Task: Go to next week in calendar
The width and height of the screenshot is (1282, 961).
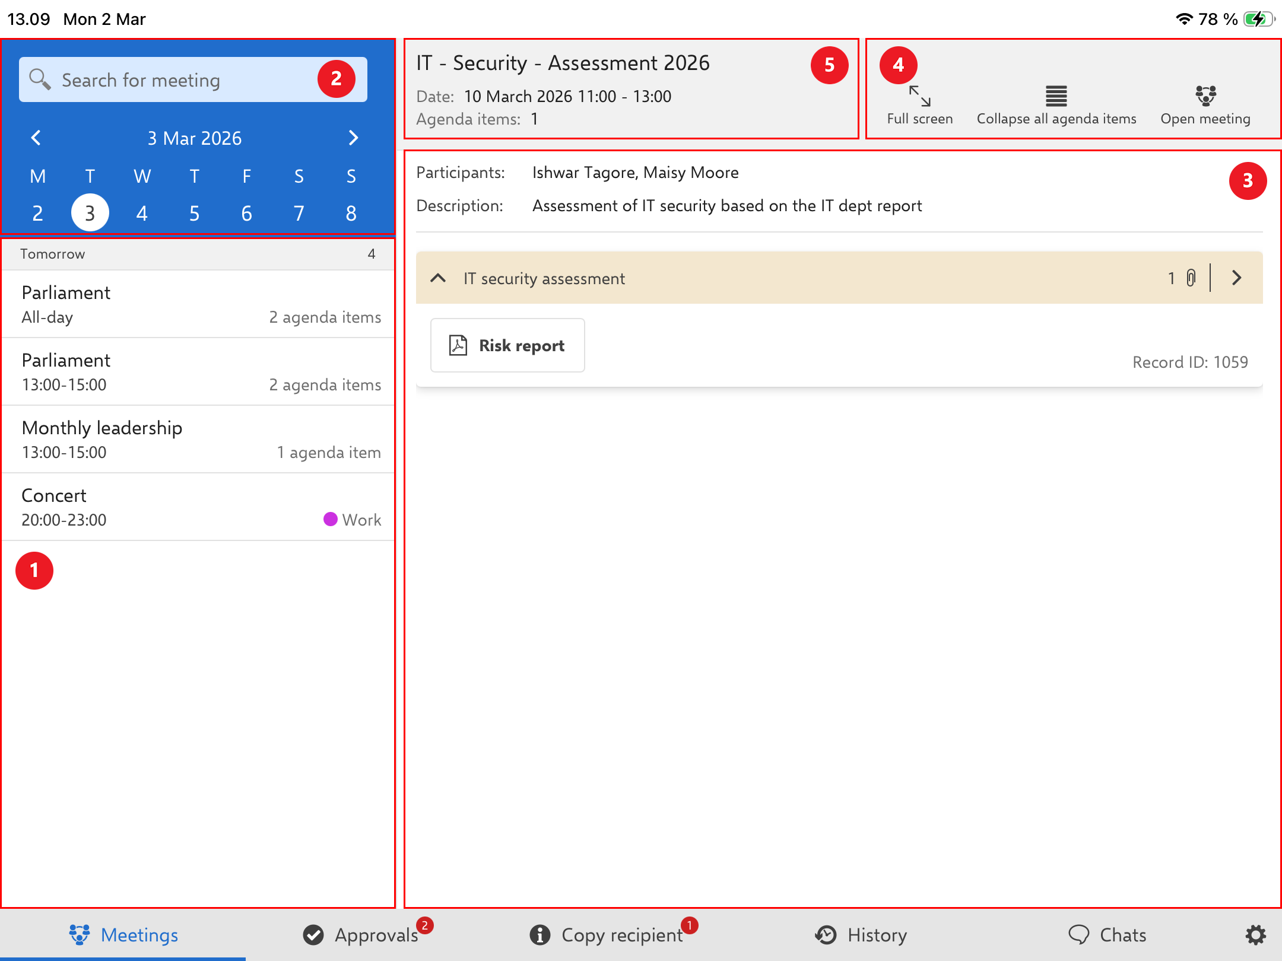Action: click(x=353, y=138)
